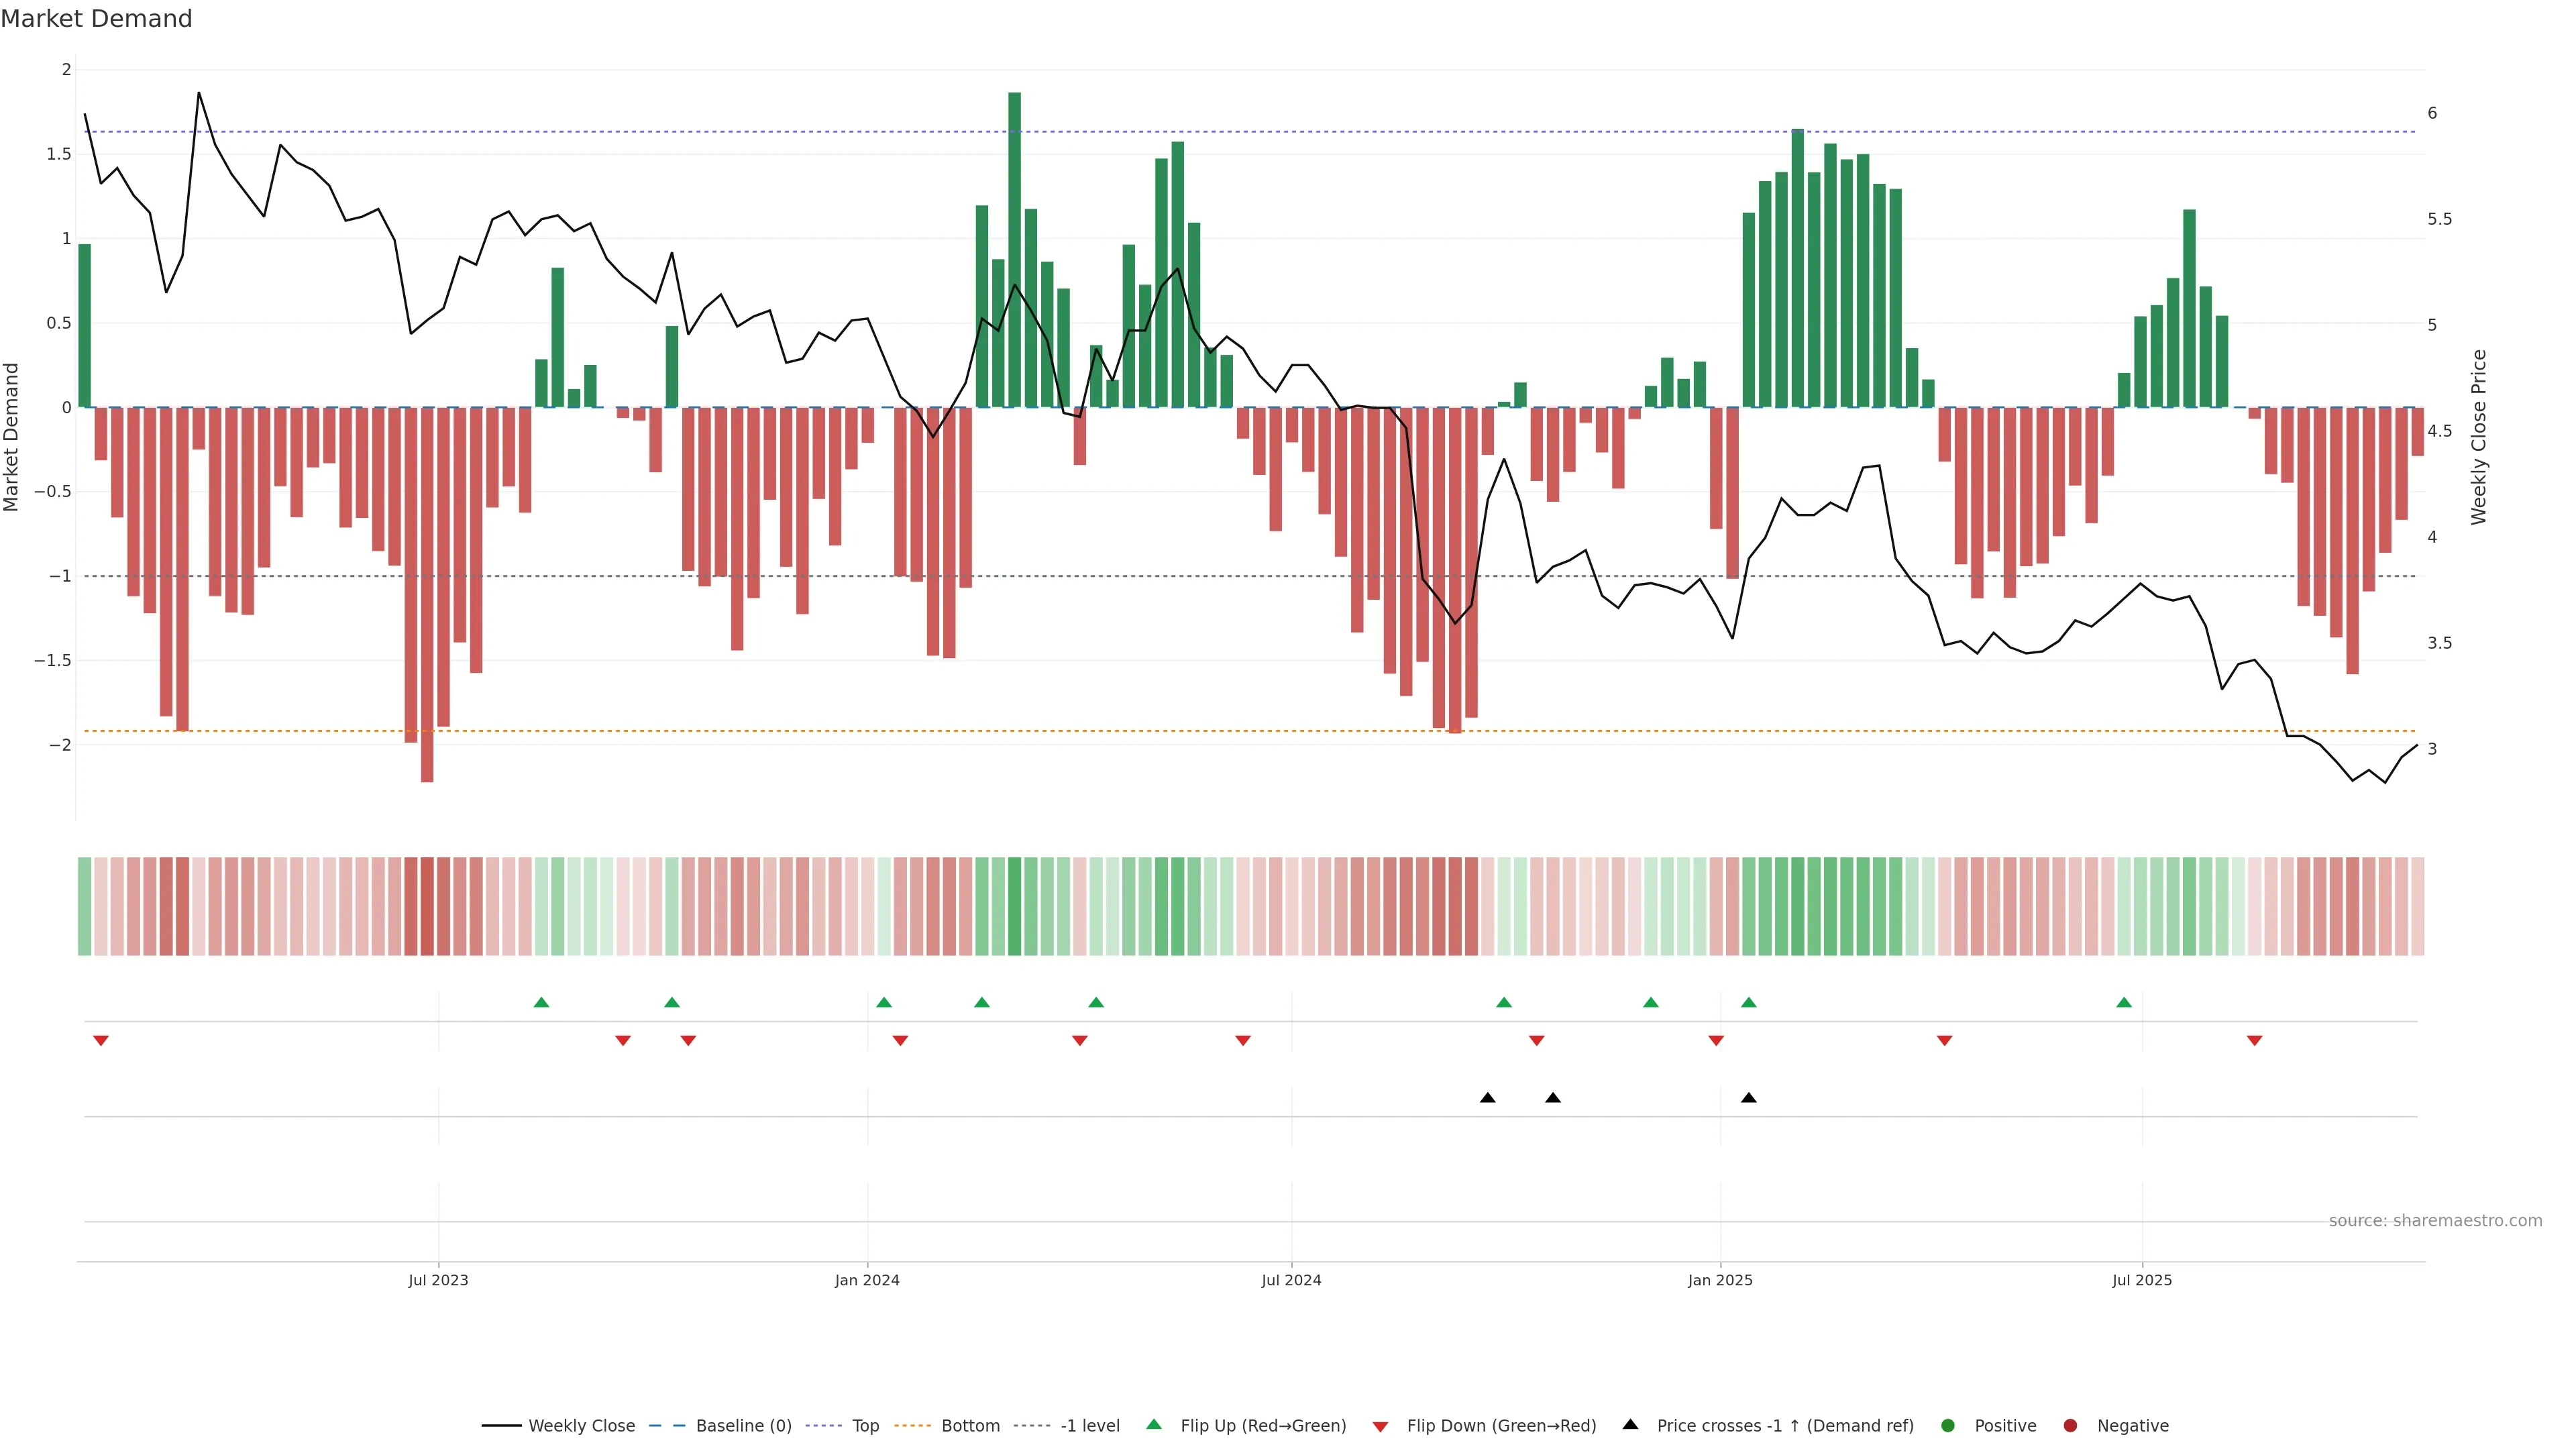2576x1449 pixels.
Task: Click the green Positive legend dot
Action: [x=1947, y=1426]
